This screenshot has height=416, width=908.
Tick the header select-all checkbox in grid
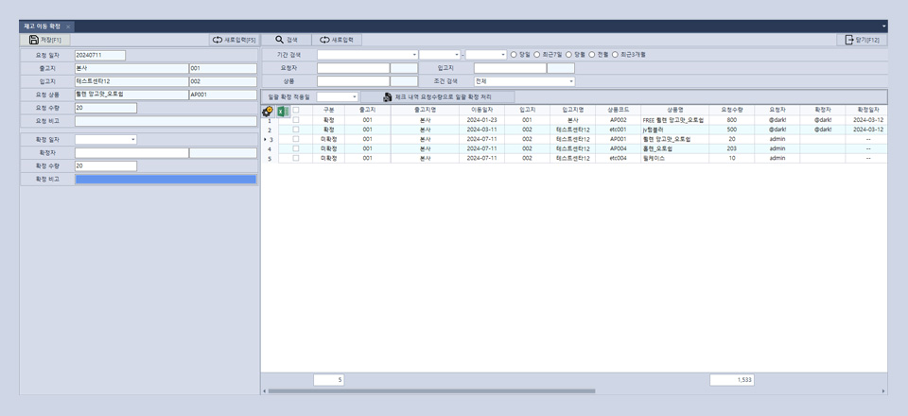point(296,110)
